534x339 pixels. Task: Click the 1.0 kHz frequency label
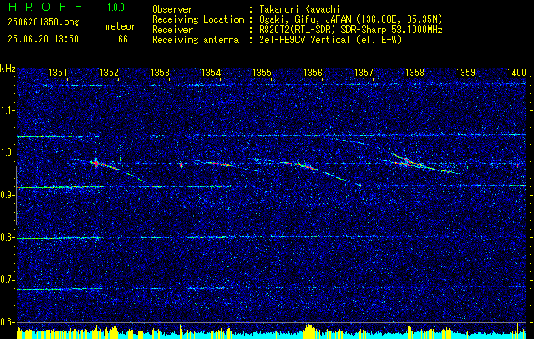tap(8, 153)
